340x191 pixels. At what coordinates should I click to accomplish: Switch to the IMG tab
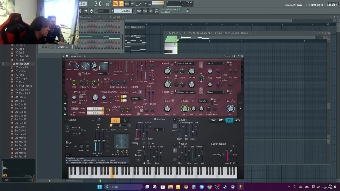tap(221, 120)
